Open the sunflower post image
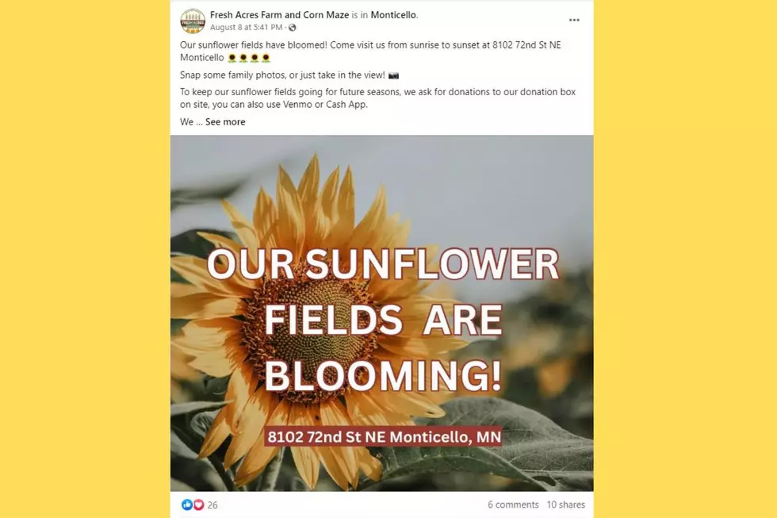 381,313
